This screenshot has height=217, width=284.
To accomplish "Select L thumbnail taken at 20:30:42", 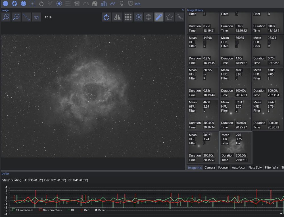I will [x=267, y=115].
